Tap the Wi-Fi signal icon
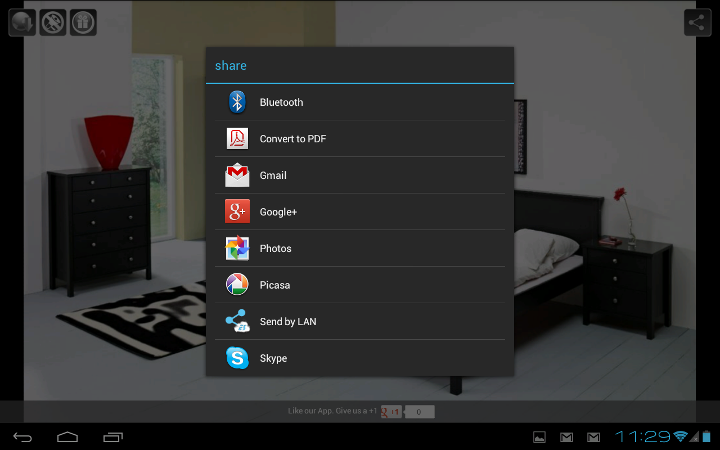Image resolution: width=720 pixels, height=450 pixels. (x=681, y=436)
